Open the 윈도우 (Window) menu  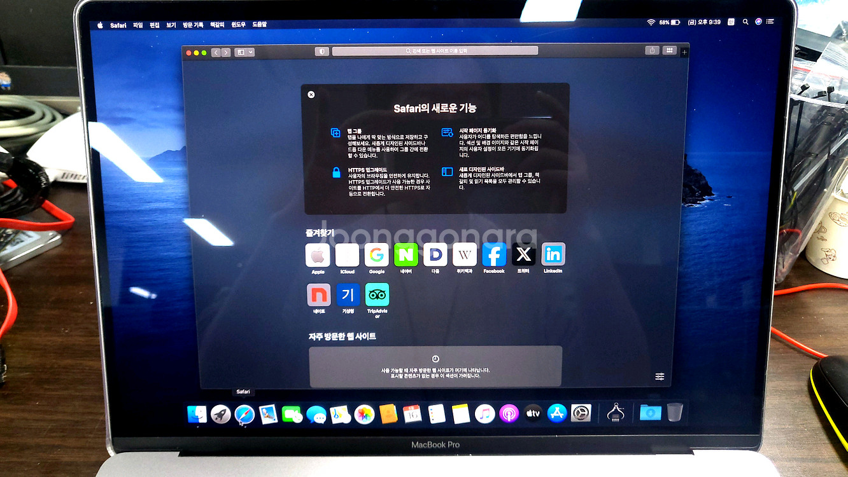(x=239, y=25)
